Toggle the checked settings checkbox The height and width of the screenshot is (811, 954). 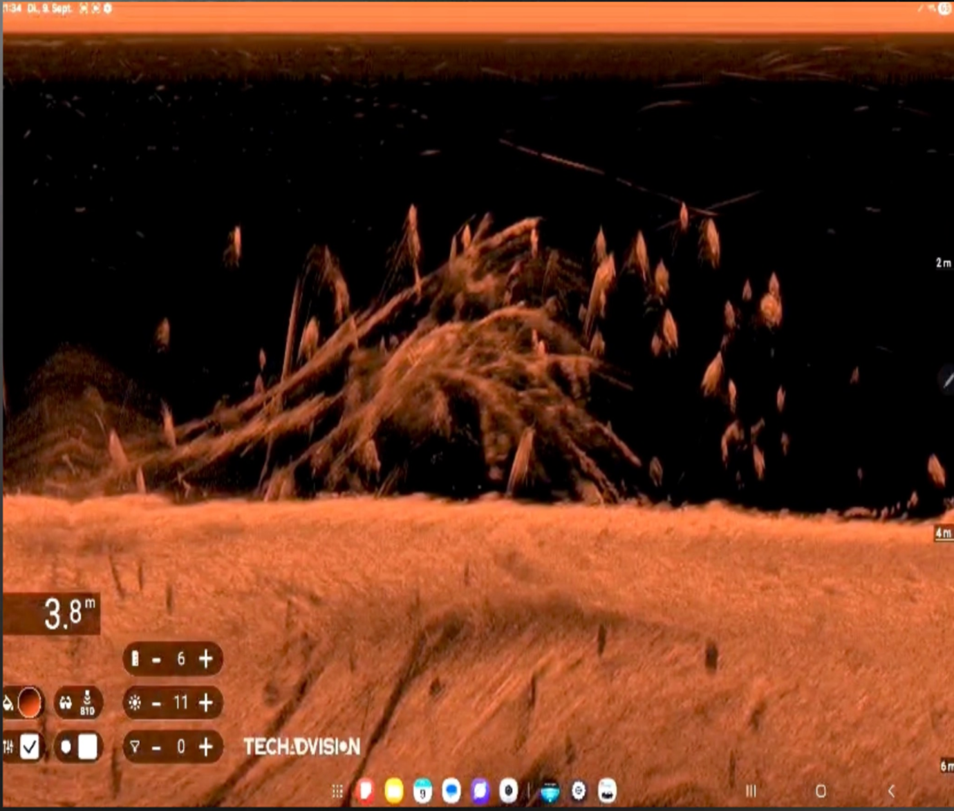click(x=29, y=747)
